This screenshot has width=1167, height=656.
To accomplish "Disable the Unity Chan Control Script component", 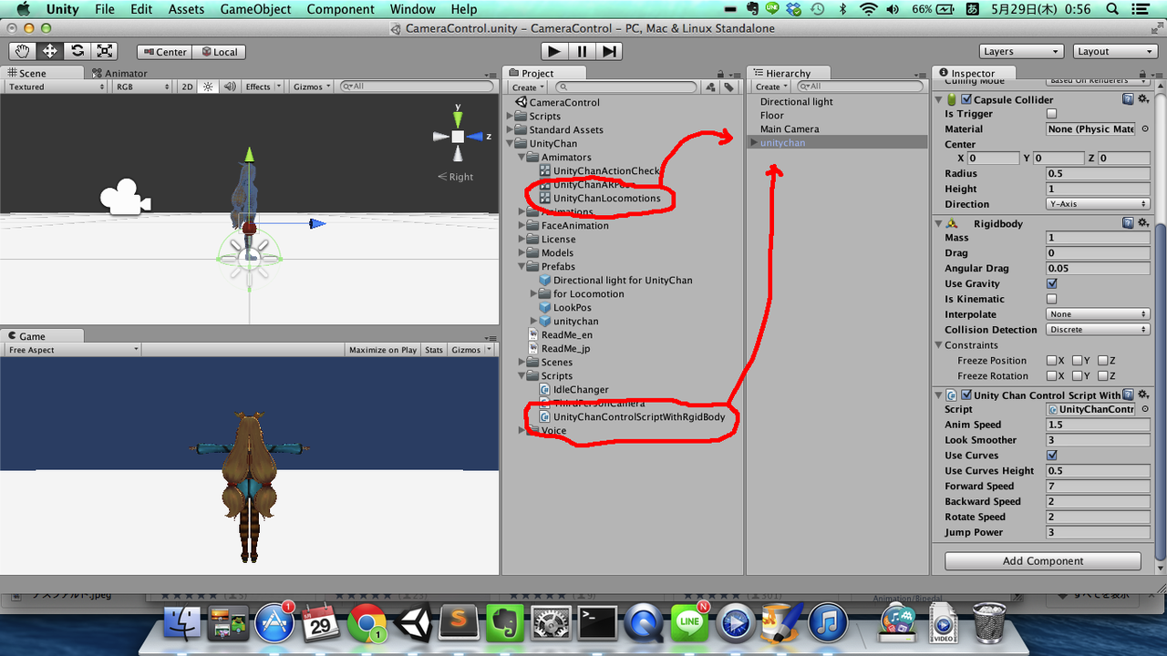I will [x=966, y=395].
